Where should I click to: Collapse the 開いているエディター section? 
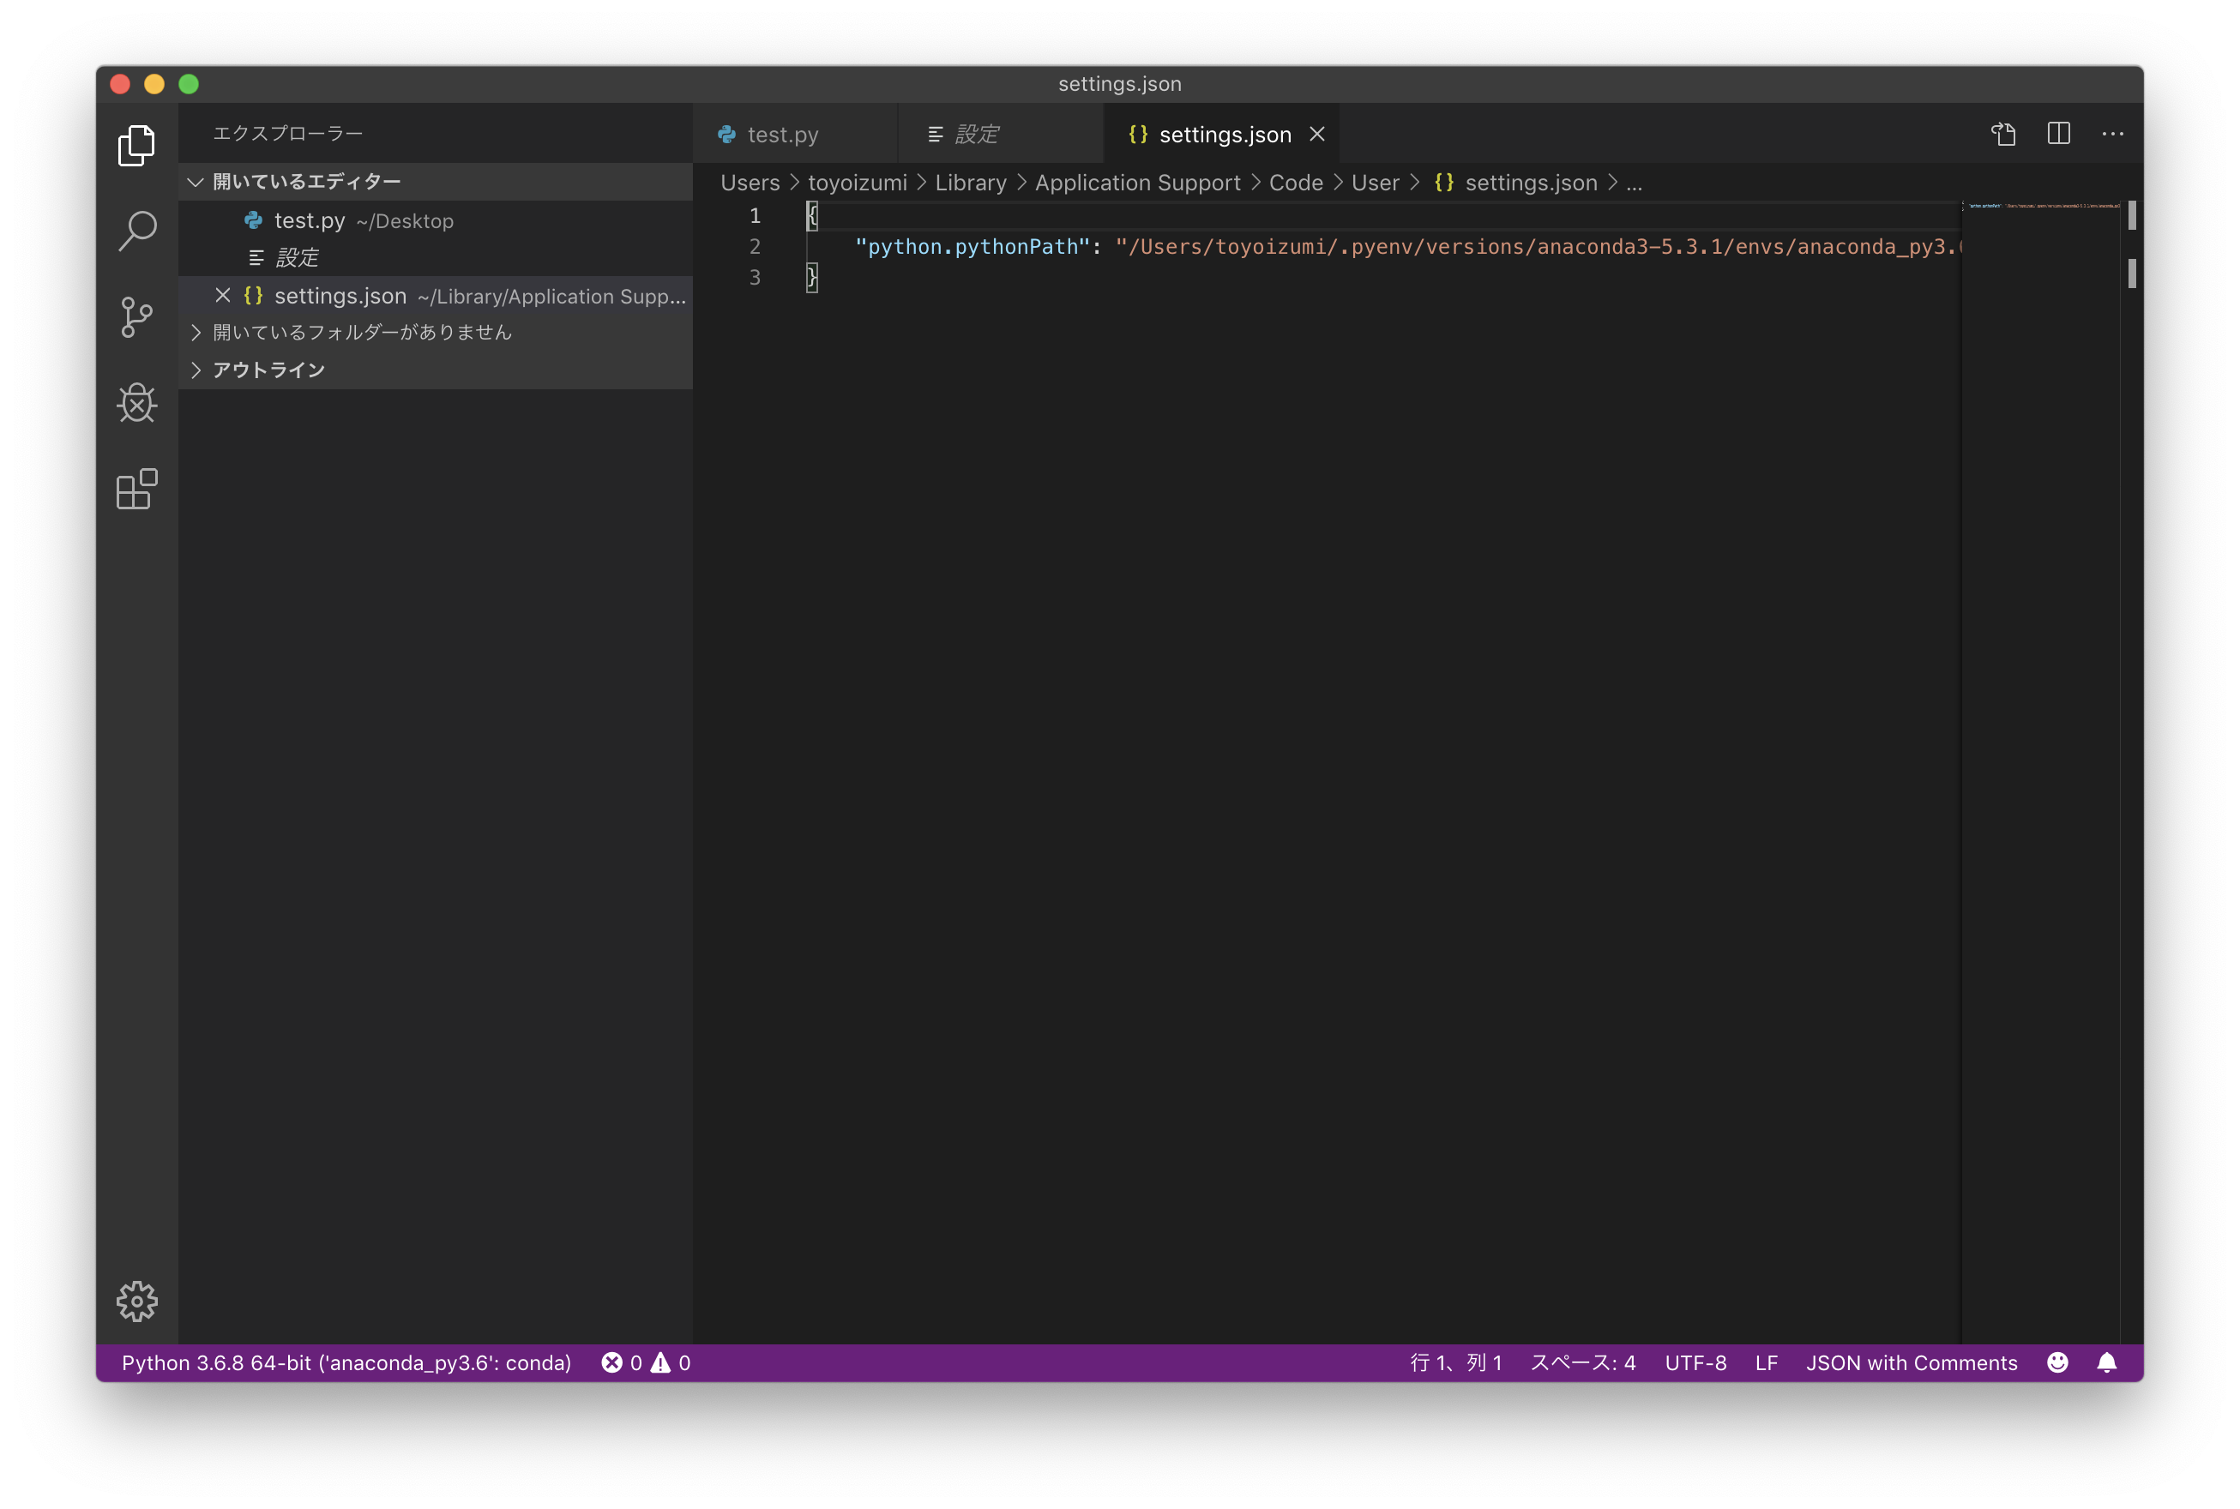coord(435,182)
